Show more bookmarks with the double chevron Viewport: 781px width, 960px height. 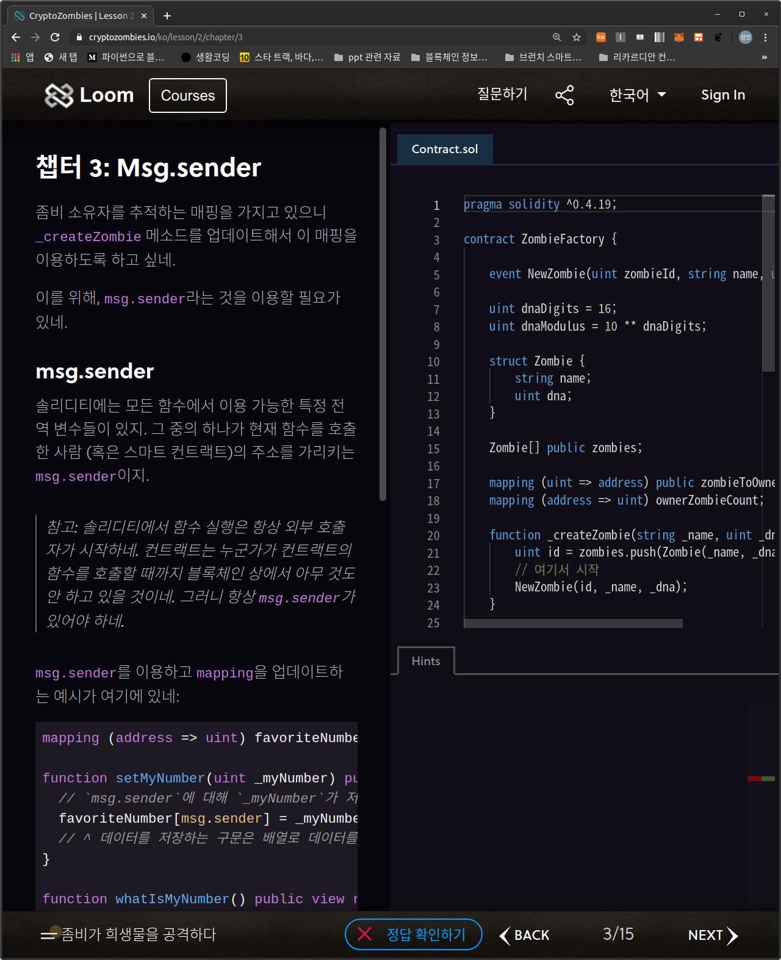(x=764, y=57)
